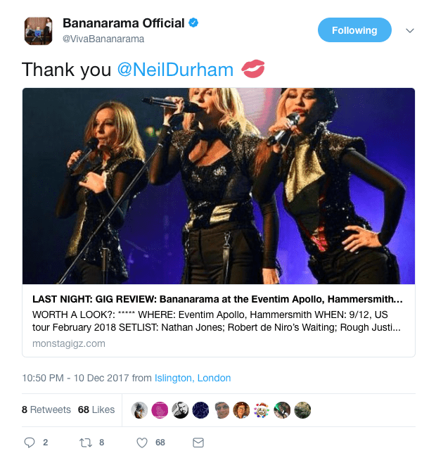View the 8 Retweets list
This screenshot has height=470, width=436.
[46, 409]
